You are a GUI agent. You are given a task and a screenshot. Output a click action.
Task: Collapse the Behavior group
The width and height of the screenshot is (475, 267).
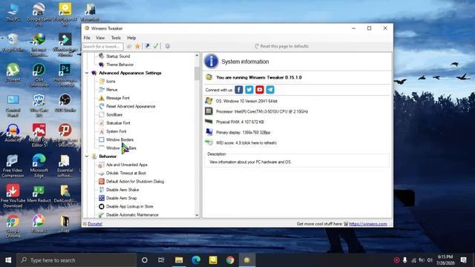pos(87,156)
